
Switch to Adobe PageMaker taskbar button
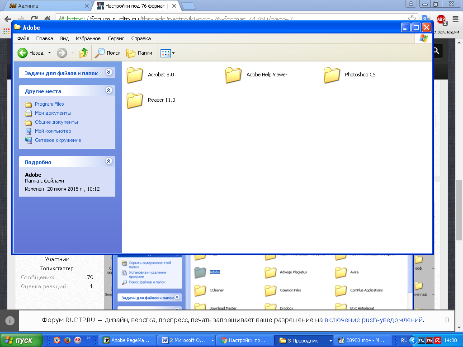(127, 340)
